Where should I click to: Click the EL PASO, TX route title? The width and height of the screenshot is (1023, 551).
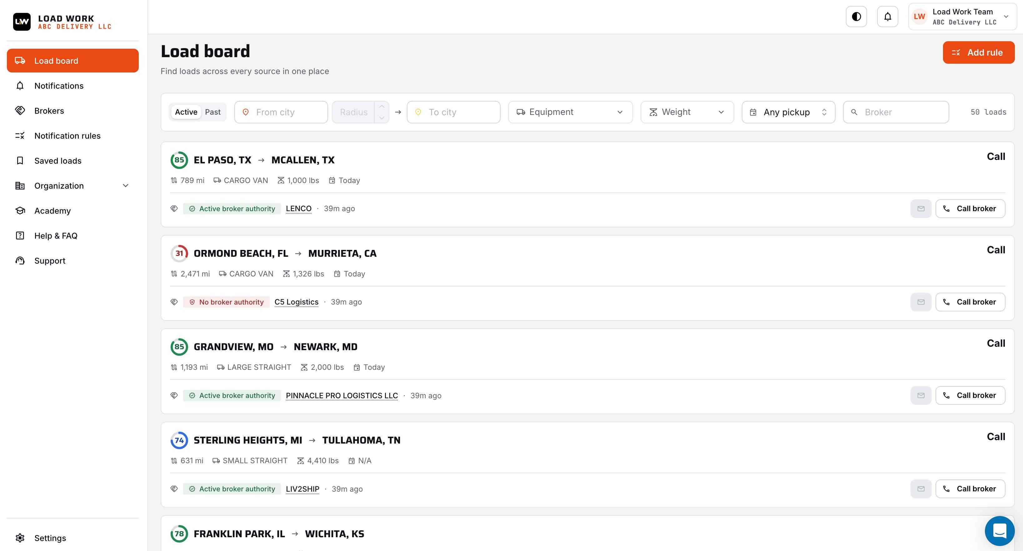[x=222, y=160]
